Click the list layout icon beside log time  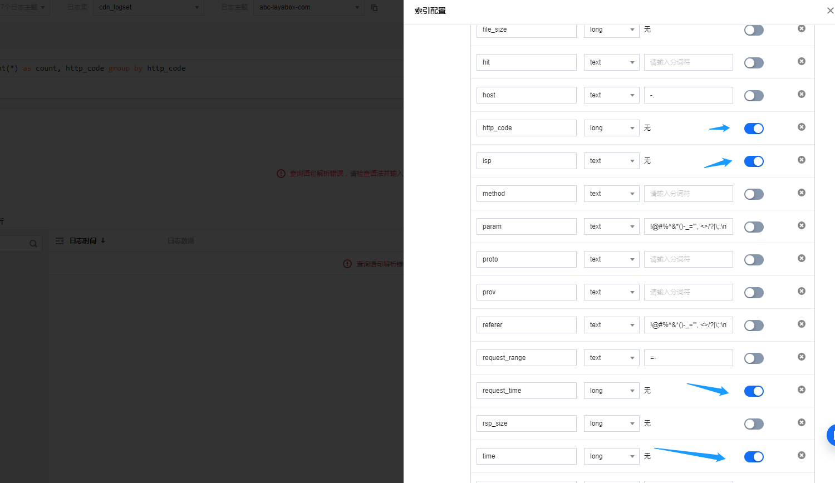point(60,241)
